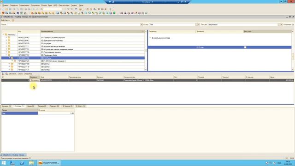Screen dimensions: 295x166
Task: Click the help icon next to Действия
Action: coord(13,20)
